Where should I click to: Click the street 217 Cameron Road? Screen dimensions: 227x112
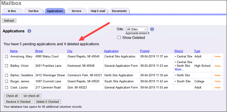(x=48, y=87)
